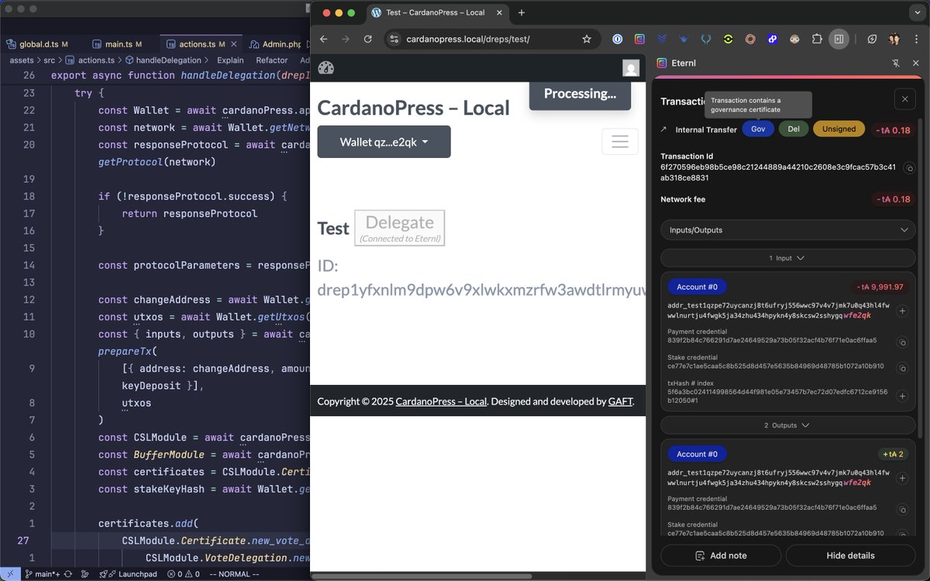Viewport: 930px width, 581px height.
Task: Open the Wallet qz...e2qk dropdown
Action: [x=384, y=142]
